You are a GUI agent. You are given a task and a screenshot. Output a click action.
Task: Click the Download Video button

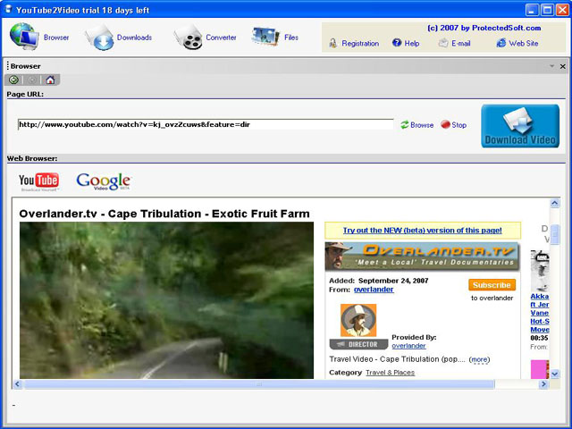[x=520, y=126]
